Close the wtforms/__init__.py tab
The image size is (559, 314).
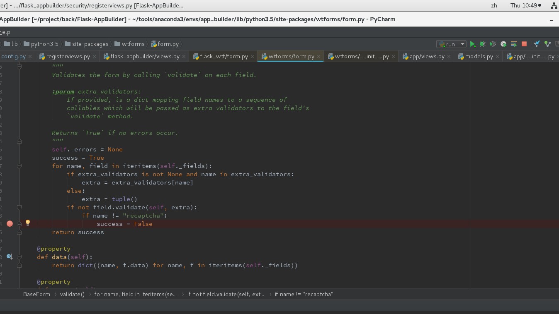pos(394,57)
